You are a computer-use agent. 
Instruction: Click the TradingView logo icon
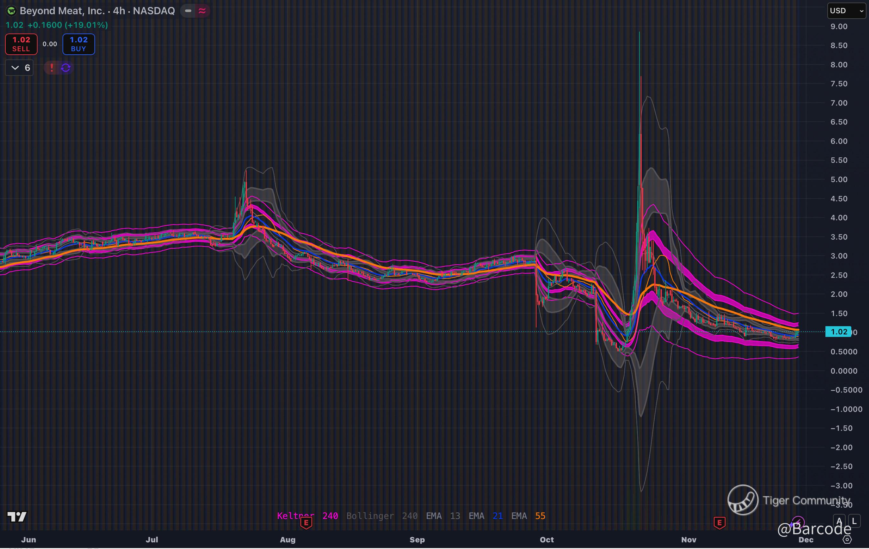17,517
